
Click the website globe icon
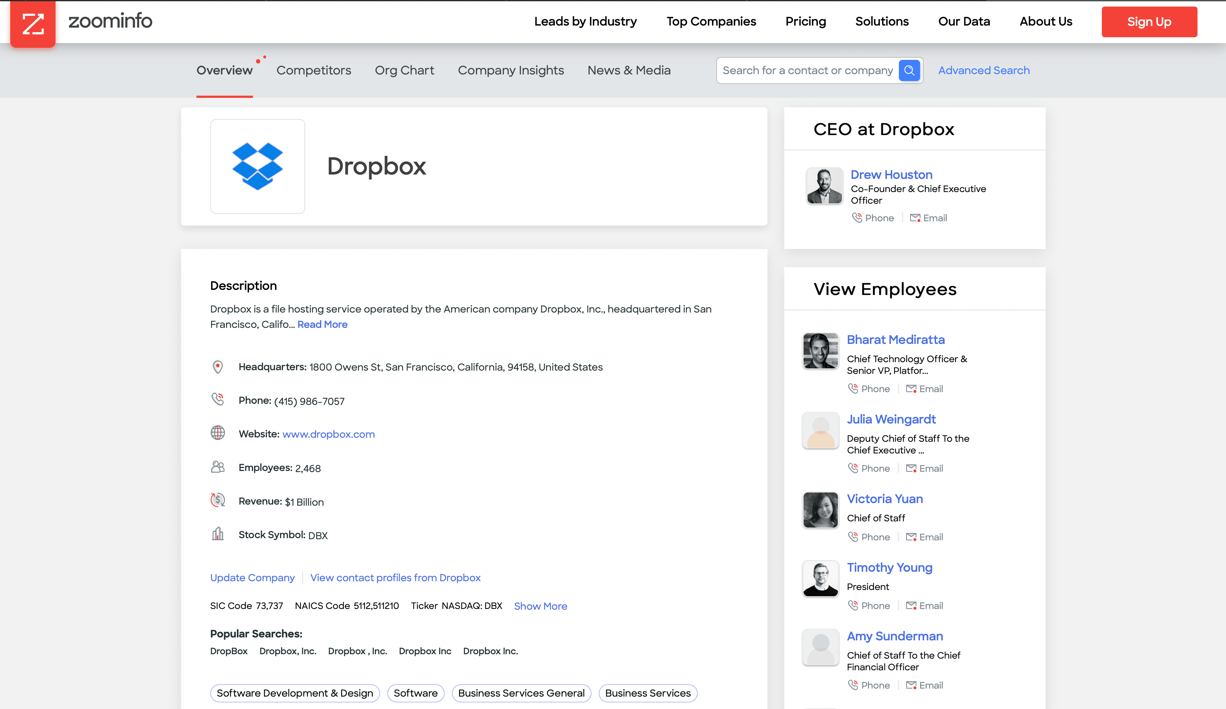[x=218, y=433]
